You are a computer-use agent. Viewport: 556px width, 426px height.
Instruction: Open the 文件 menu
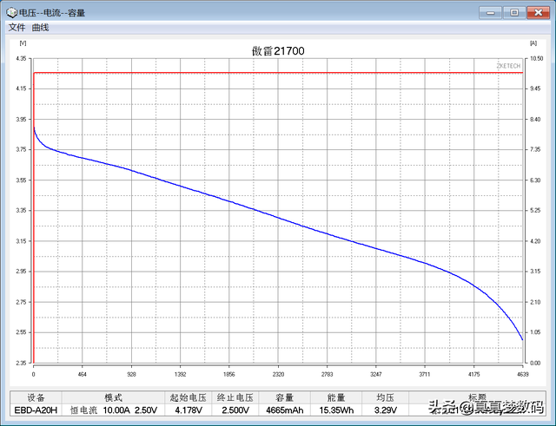click(x=17, y=27)
